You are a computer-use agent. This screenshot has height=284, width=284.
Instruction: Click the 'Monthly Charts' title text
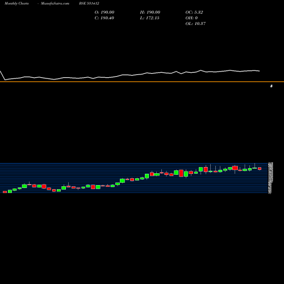click(16, 3)
